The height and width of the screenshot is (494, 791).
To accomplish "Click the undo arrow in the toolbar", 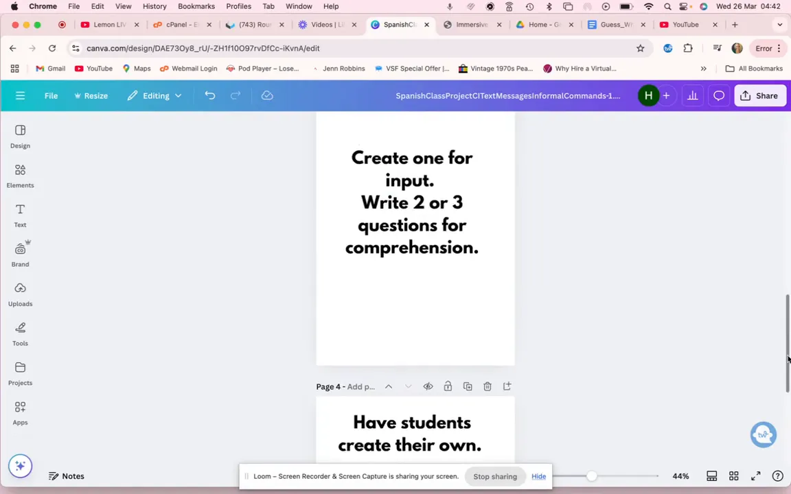I will [x=210, y=96].
